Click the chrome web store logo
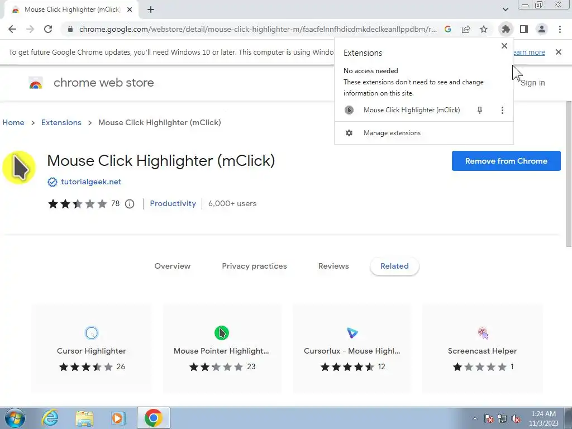Image resolution: width=572 pixels, height=429 pixels. tap(36, 83)
